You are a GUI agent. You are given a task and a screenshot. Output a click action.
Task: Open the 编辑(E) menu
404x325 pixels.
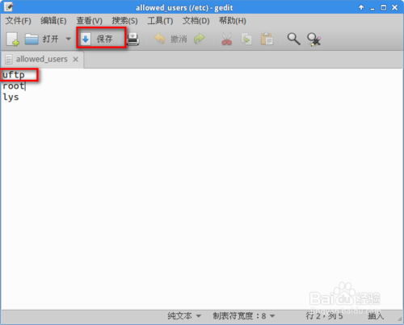point(53,21)
